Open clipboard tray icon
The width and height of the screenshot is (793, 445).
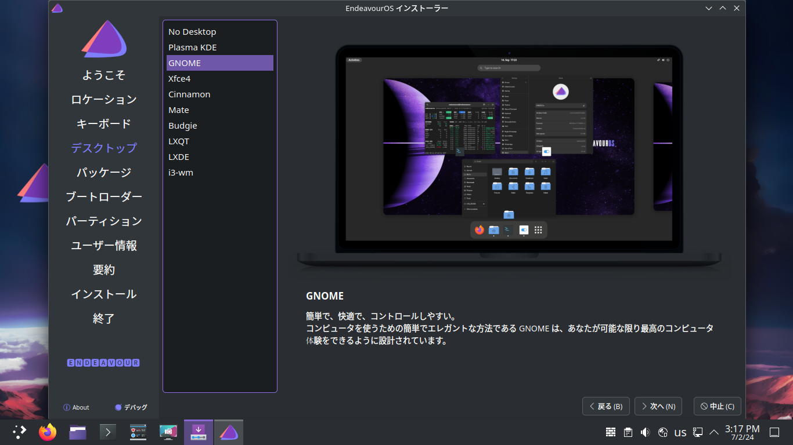pyautogui.click(x=628, y=432)
